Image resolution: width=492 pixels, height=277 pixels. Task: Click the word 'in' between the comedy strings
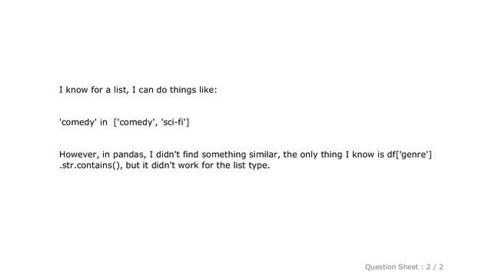(104, 122)
